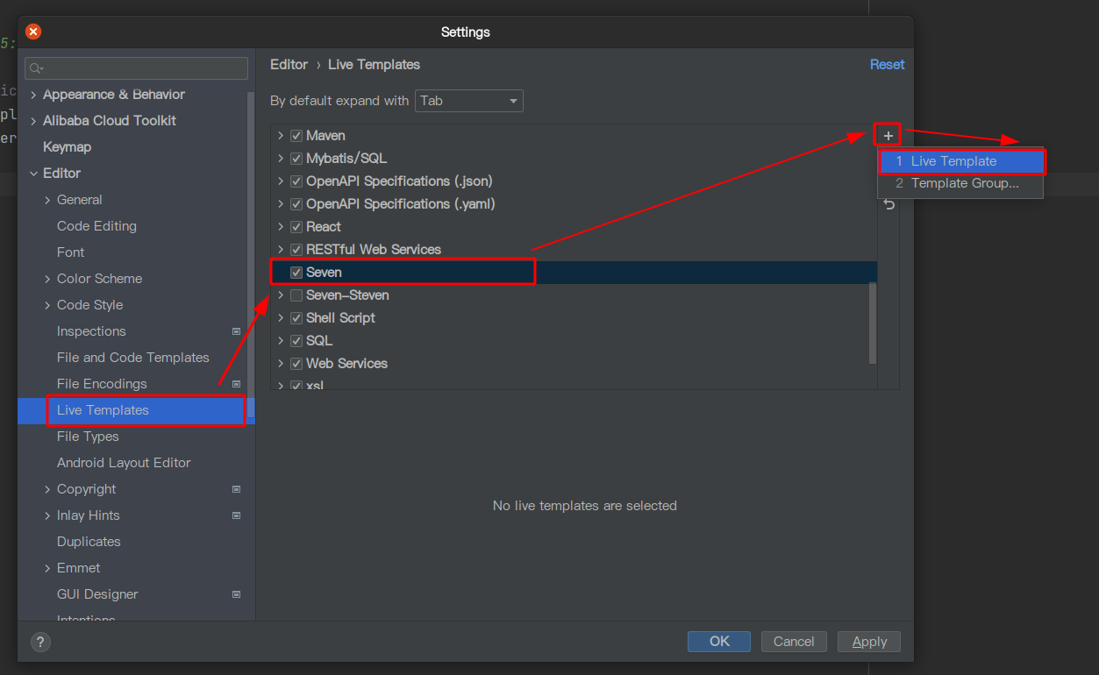Toggle the SQL group checkbox
Screen dimensions: 1099x675
click(296, 341)
